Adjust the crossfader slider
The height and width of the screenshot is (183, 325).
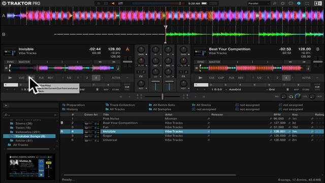162,97
